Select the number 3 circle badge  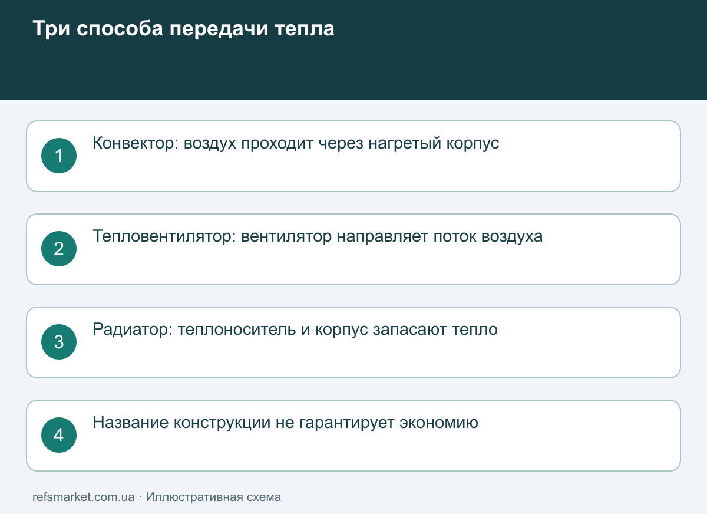[x=59, y=342]
